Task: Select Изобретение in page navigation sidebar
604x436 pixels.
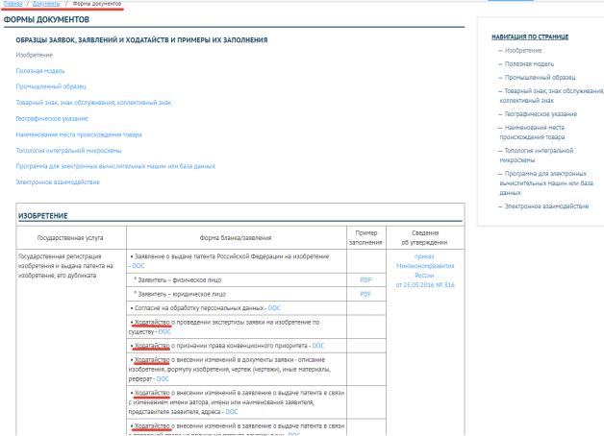Action: [x=523, y=50]
